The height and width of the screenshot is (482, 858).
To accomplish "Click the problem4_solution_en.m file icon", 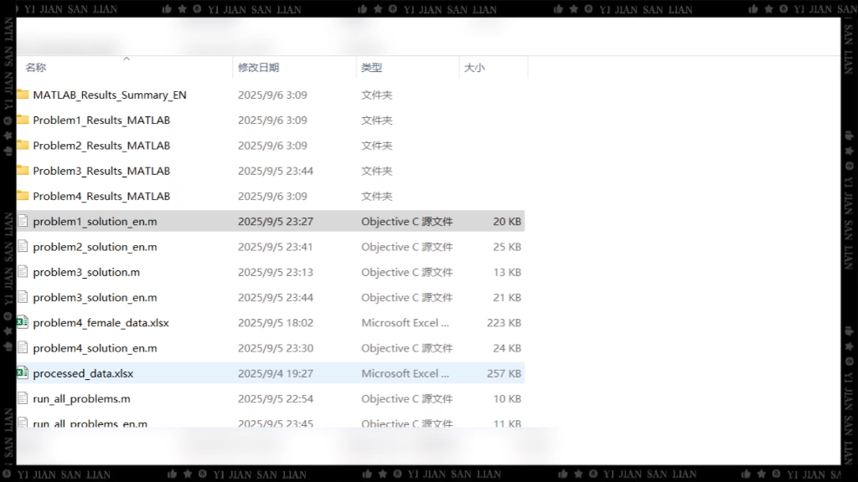I will 23,347.
